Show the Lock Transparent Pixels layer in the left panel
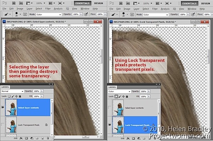Viewport: 213px width, 141px height. point(3,125)
